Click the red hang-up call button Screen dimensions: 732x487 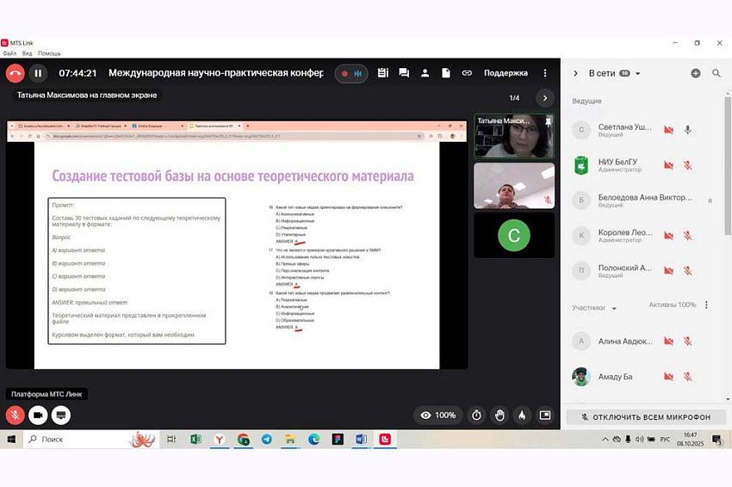(x=15, y=73)
